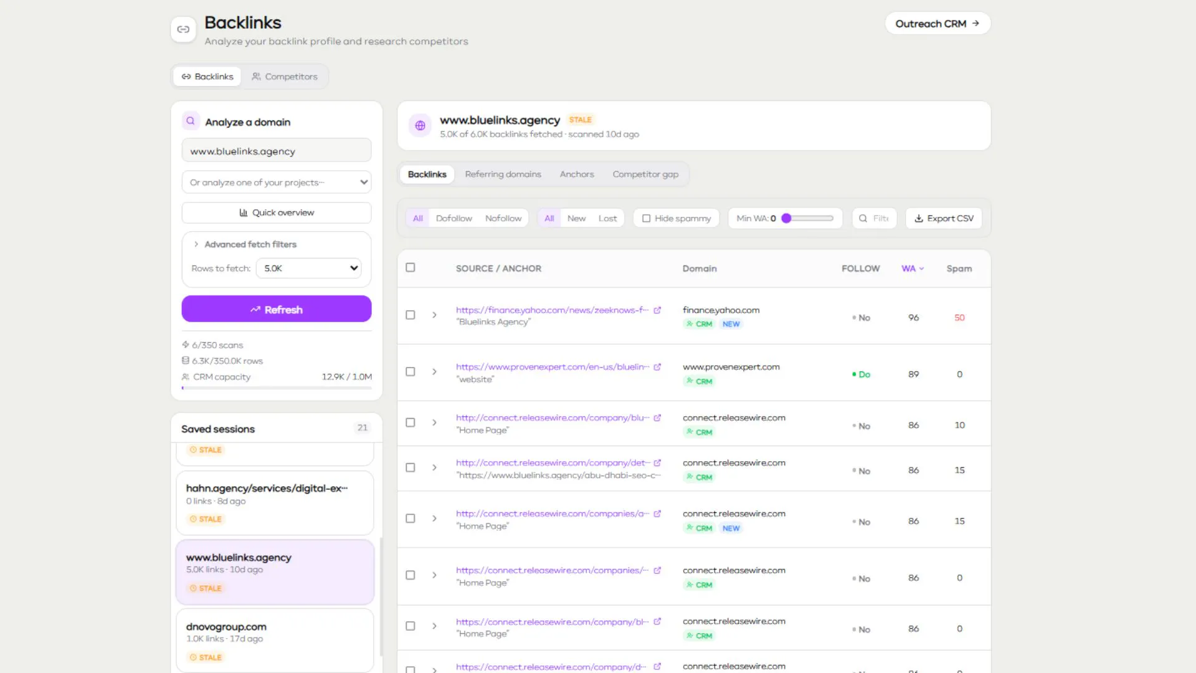Open the finance.yahoo.com source link
1196x673 pixels.
[x=552, y=310]
